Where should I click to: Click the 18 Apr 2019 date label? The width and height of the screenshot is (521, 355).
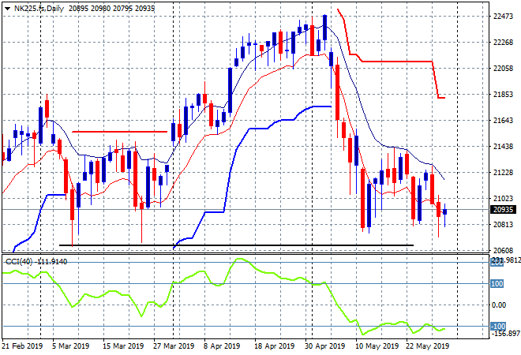tap(274, 346)
